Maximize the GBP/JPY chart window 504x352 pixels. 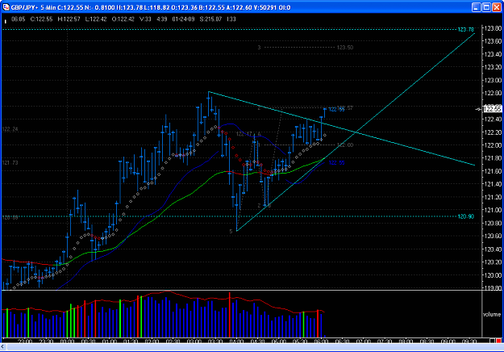point(486,7)
